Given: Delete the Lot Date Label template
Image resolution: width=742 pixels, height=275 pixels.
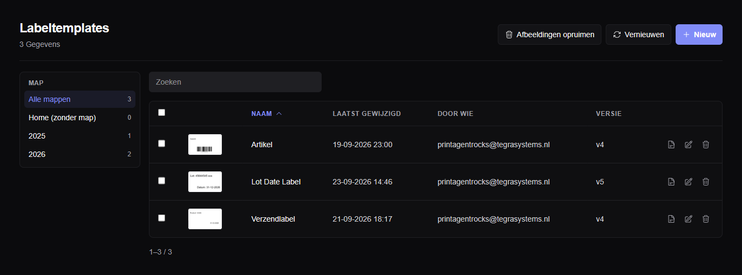Looking at the screenshot, I should point(706,182).
